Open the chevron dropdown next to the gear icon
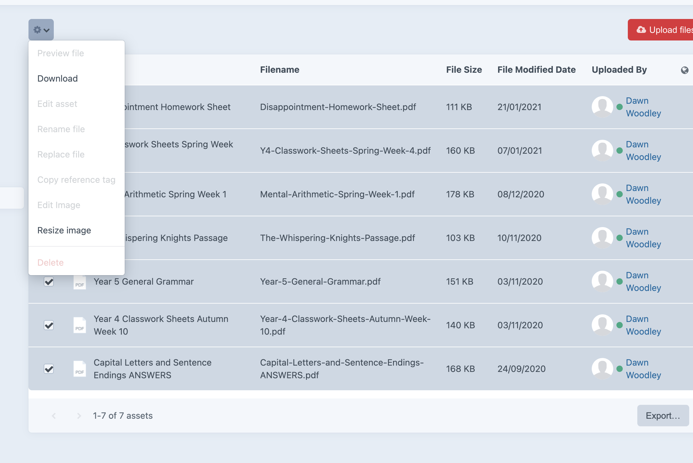Viewport: 693px width, 463px height. (46, 30)
